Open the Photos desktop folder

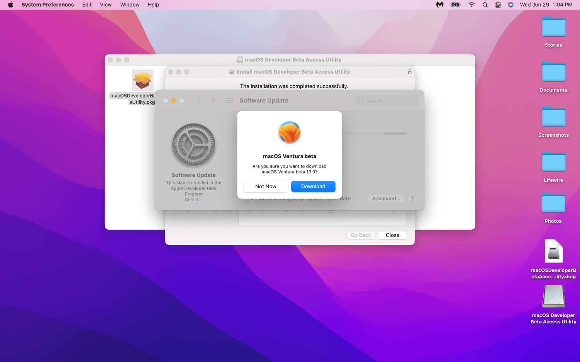click(x=553, y=209)
